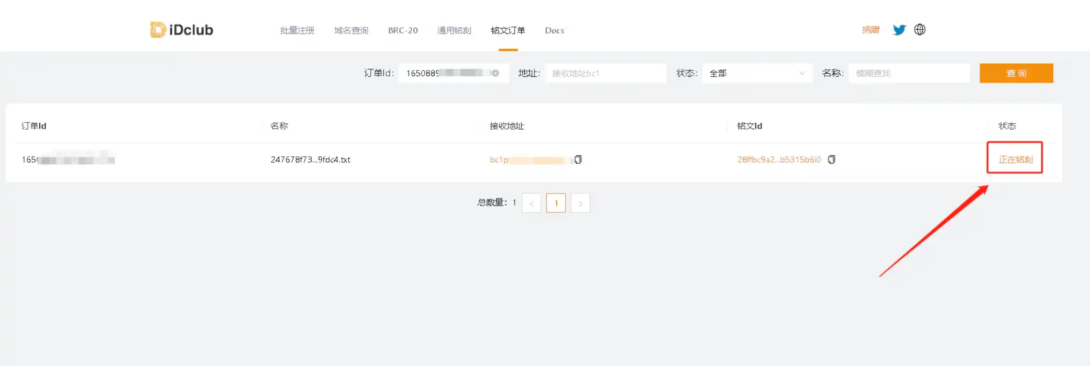The image size is (1090, 366).
Task: Go to previous page arrow
Action: point(531,203)
